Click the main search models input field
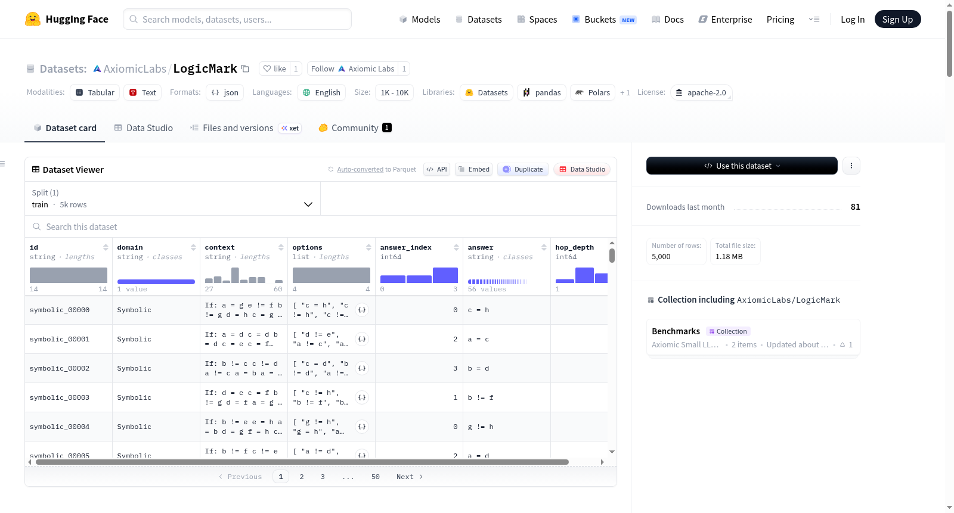Image resolution: width=954 pixels, height=513 pixels. pyautogui.click(x=237, y=19)
